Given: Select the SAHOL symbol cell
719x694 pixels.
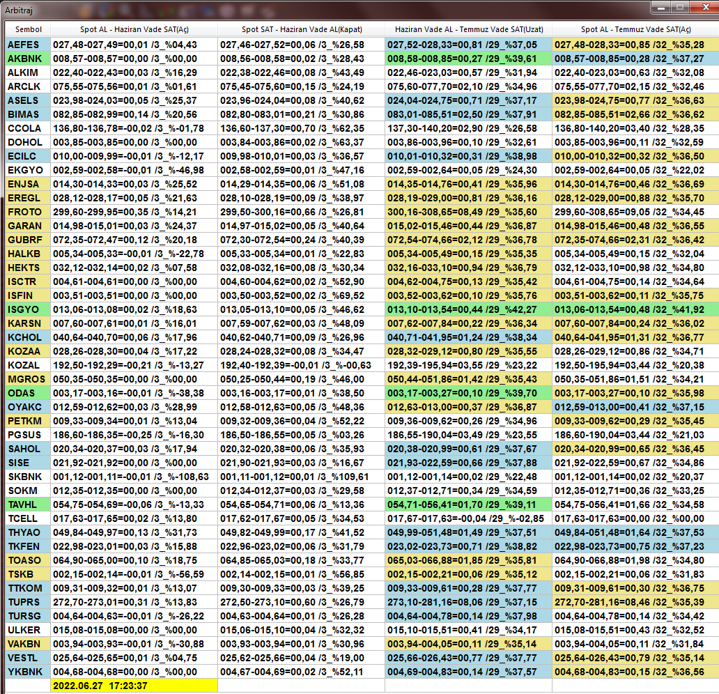Looking at the screenshot, I should 27,449.
